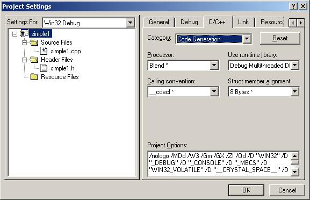Select the Source Files tree label
This screenshot has width=310, height=200.
tap(56, 42)
